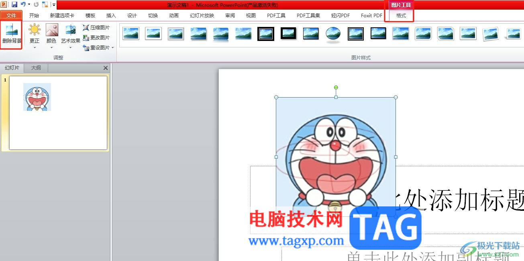Viewport: 524px width, 261px height.
Task: Switch to the 动画 tab
Action: pos(174,16)
